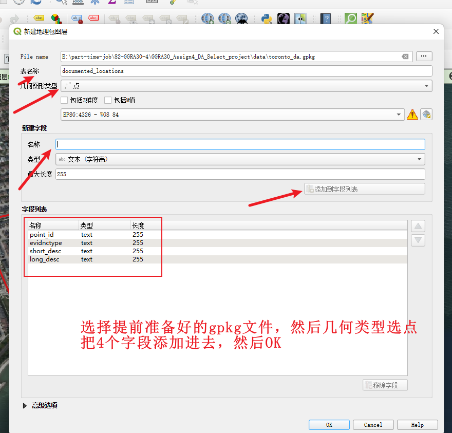Confirm the dialog with OK

[329, 425]
